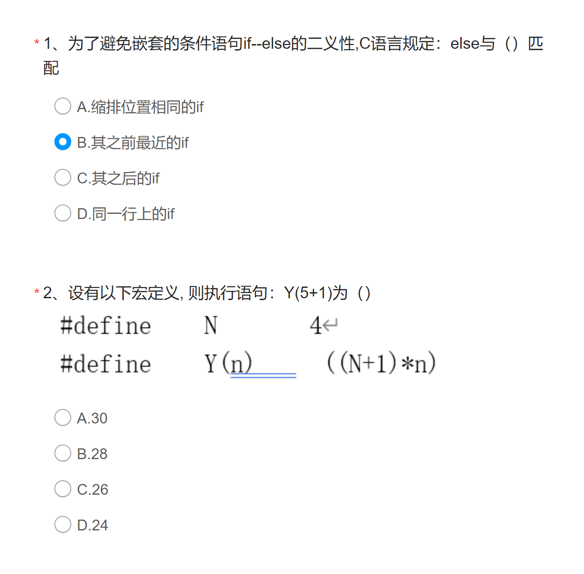This screenshot has height=574, width=584.
Task: Click the option label text 缩排位置相同的if
Action: click(x=147, y=107)
